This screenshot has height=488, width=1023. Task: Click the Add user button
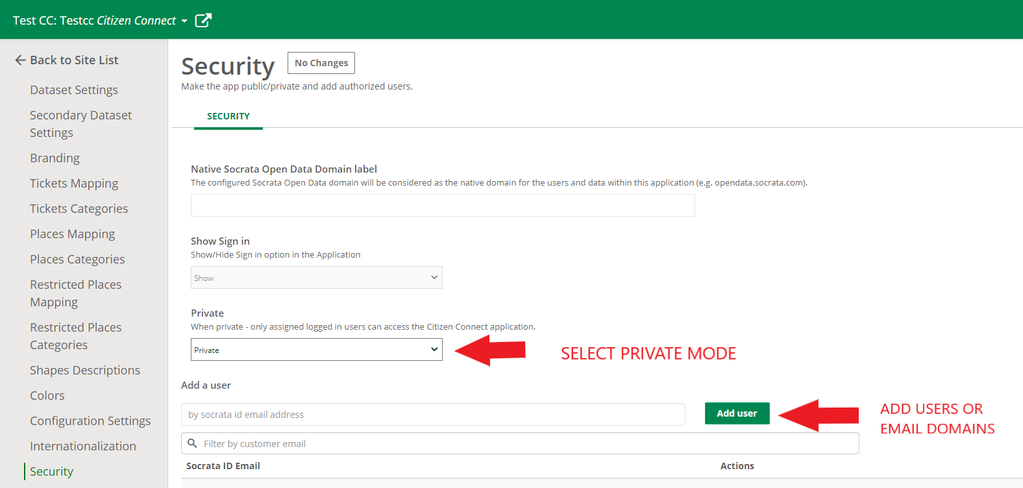click(x=737, y=413)
